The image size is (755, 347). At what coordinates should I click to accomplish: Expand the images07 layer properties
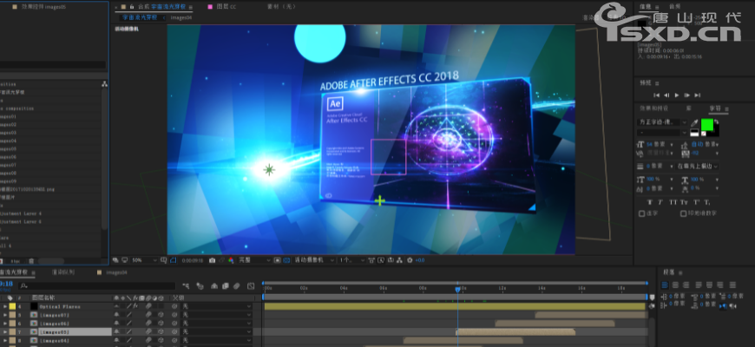(x=5, y=314)
